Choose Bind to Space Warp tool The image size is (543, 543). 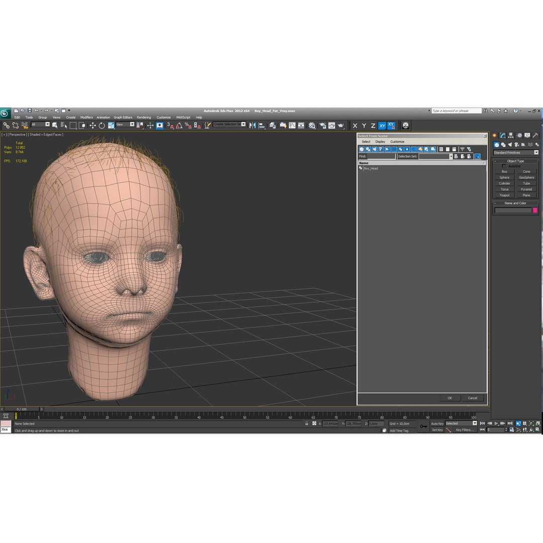coord(25,125)
